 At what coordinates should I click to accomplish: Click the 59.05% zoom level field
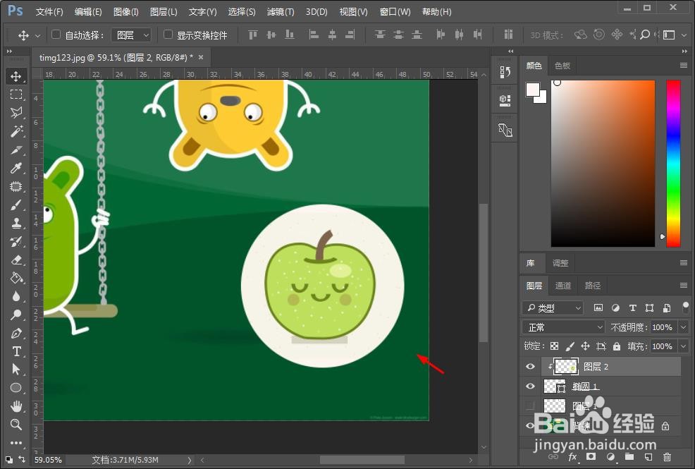[x=49, y=460]
